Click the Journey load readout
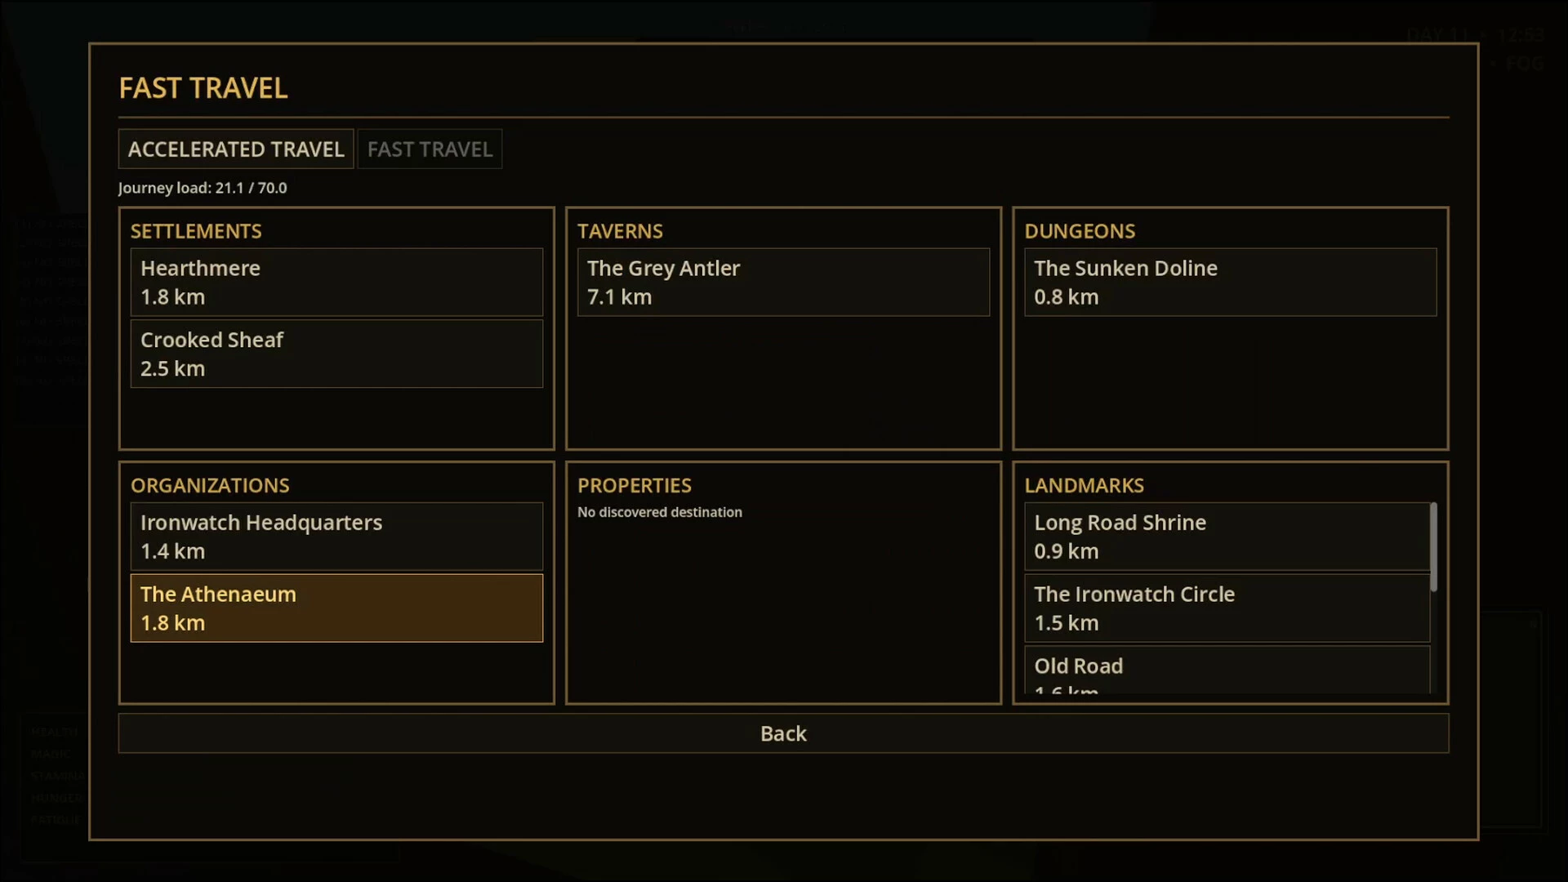1568x882 pixels. (x=203, y=188)
